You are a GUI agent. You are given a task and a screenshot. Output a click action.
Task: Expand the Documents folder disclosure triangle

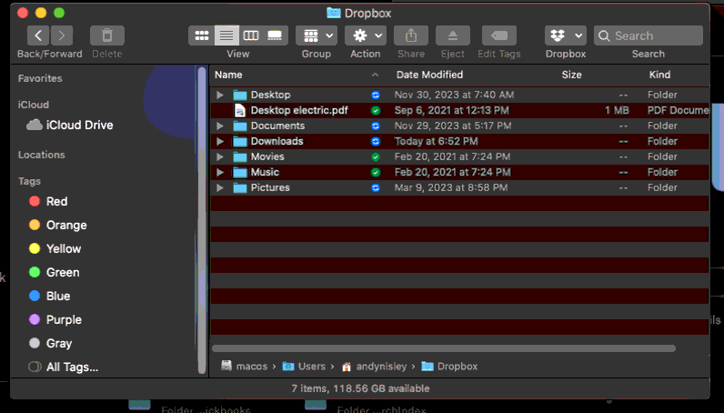(x=220, y=126)
